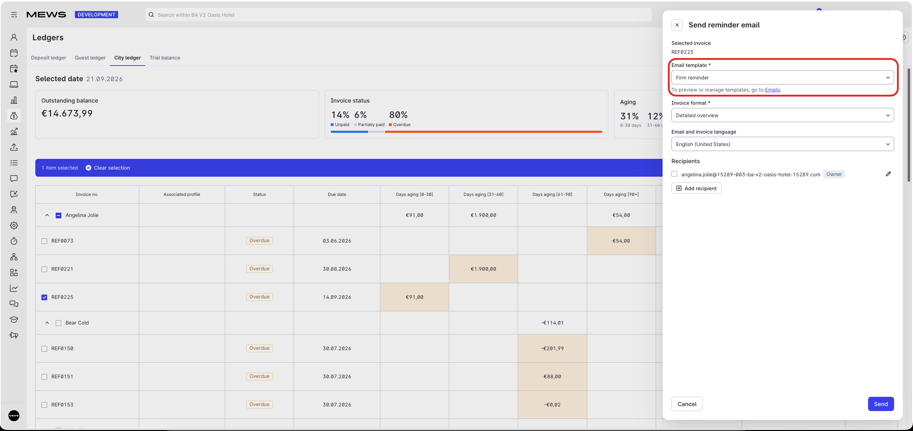Collapse the Angelina Jolie group
The width and height of the screenshot is (913, 431).
(x=47, y=215)
